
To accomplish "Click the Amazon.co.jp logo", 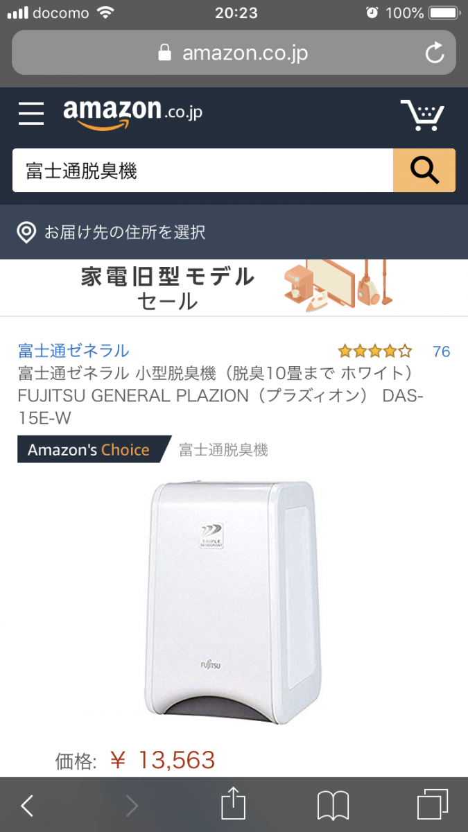I will 132,114.
